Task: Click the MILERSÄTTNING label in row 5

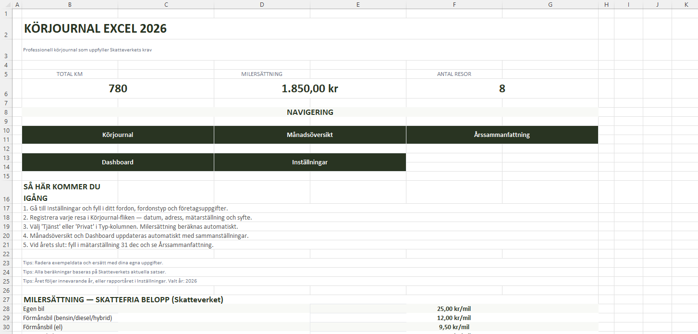Action: click(262, 74)
